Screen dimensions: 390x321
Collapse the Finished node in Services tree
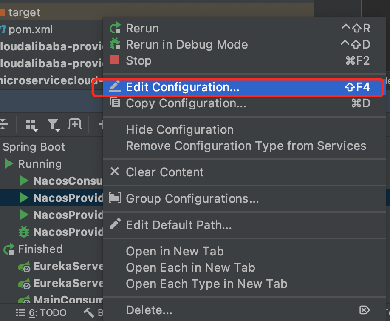pos(9,249)
